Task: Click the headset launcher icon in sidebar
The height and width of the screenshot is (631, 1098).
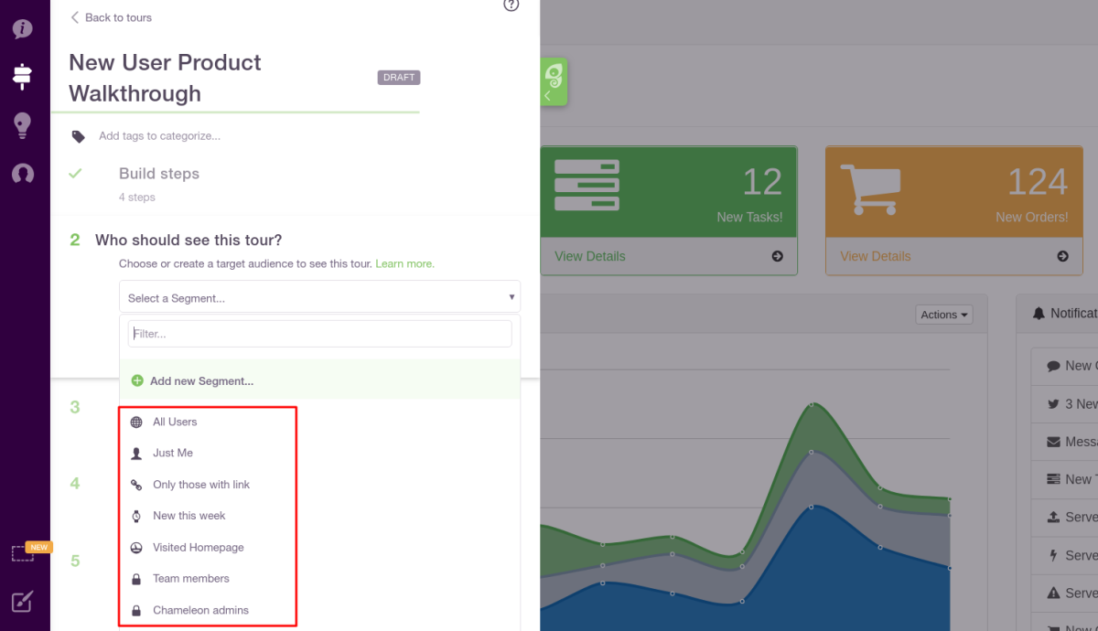Action: tap(23, 173)
